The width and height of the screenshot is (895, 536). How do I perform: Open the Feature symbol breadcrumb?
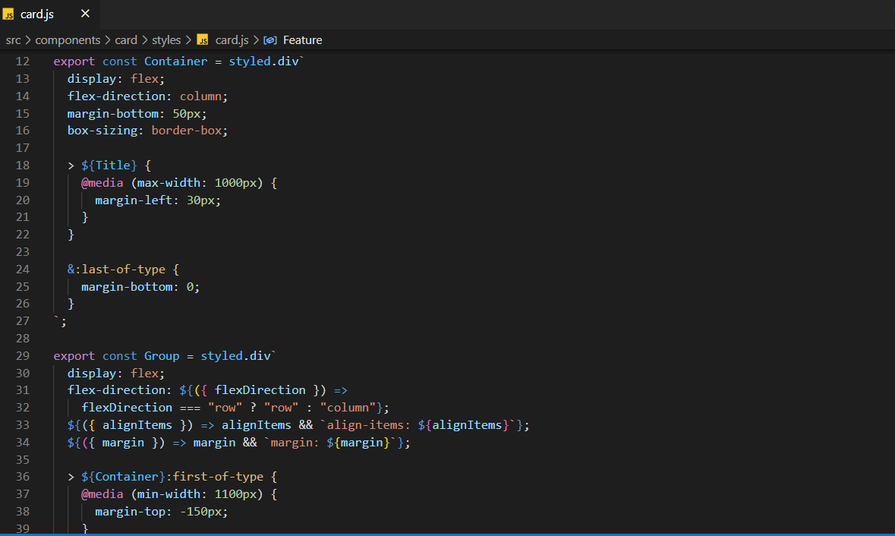tap(303, 40)
